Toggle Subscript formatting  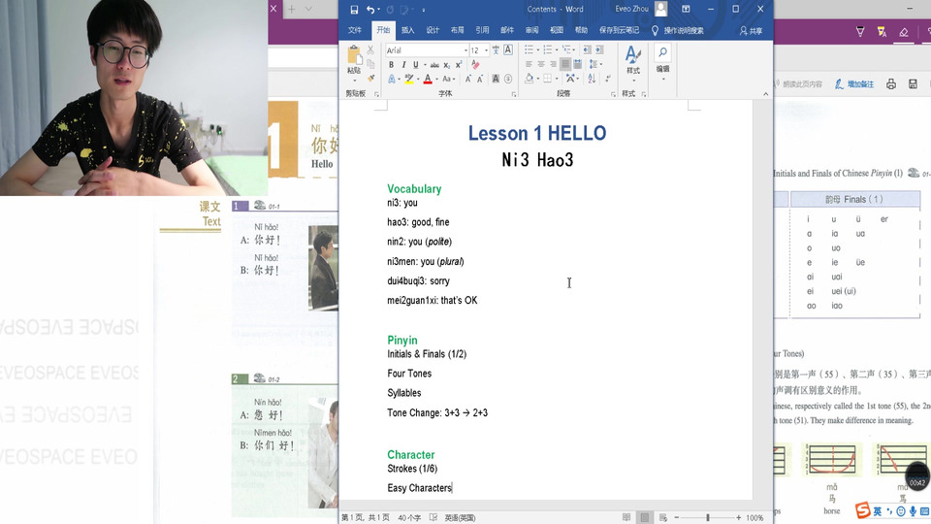(446, 65)
